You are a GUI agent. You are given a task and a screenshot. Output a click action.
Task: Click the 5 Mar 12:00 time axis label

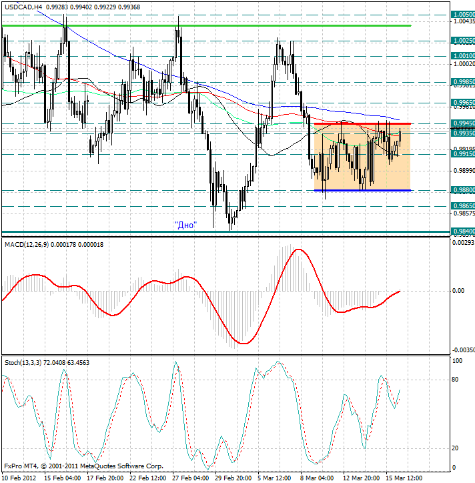pyautogui.click(x=275, y=478)
